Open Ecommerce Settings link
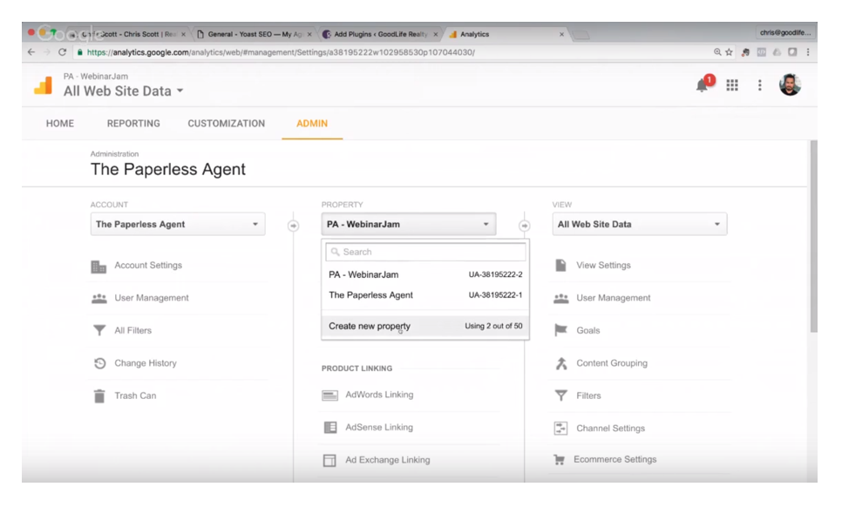Image resolution: width=842 pixels, height=507 pixels. 615,460
